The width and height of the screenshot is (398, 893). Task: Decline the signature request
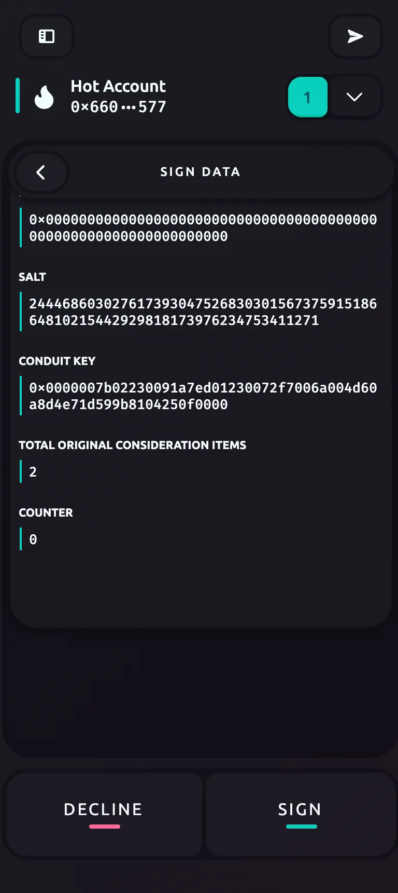(x=104, y=813)
